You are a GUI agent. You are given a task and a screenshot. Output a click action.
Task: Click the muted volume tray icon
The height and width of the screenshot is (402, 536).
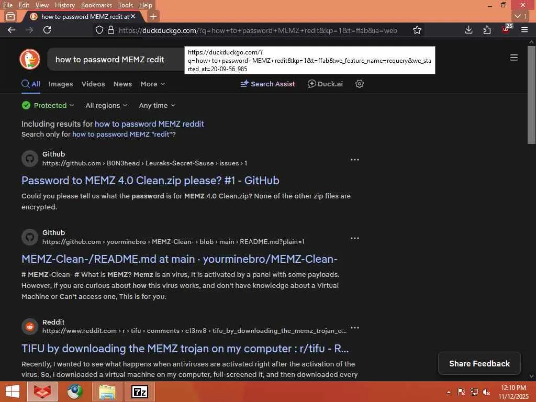coord(486,392)
